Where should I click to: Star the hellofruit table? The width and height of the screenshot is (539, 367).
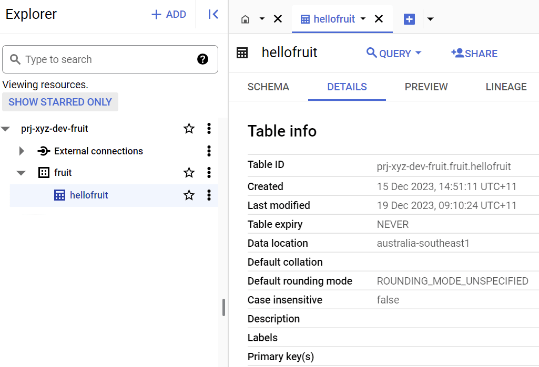pos(189,195)
